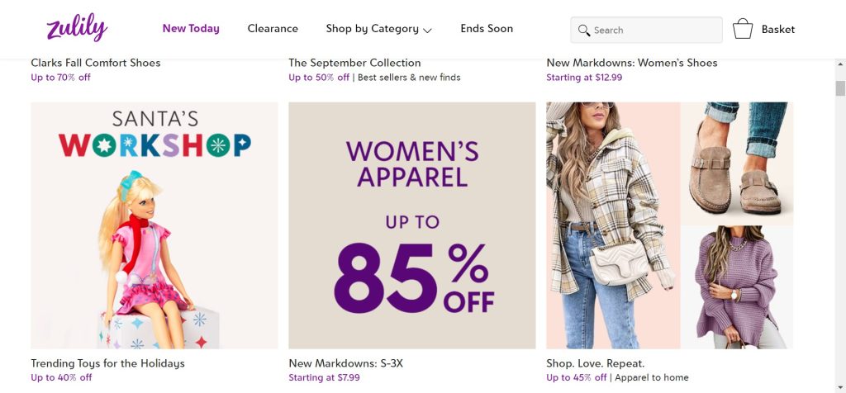Open Clarks Fall Comfort Shoes link

point(96,63)
